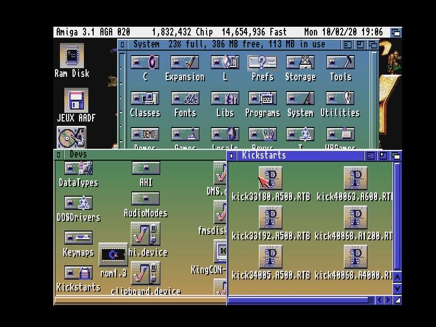Screen dimensions: 436x327
Task: Open the Expansion drawer
Action: click(x=185, y=62)
